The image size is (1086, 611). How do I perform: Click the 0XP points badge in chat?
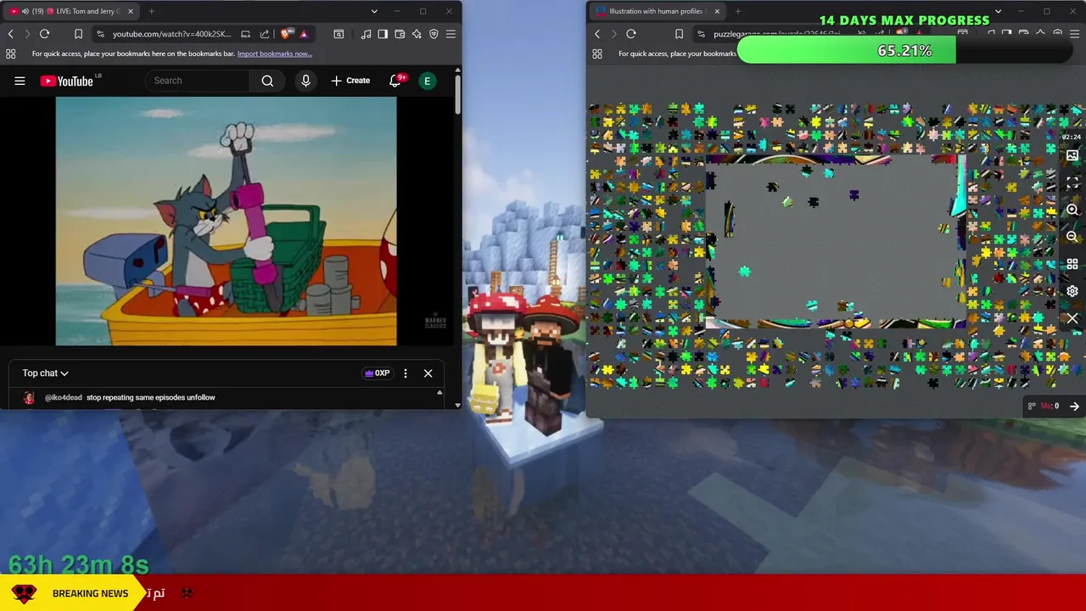[x=377, y=373]
